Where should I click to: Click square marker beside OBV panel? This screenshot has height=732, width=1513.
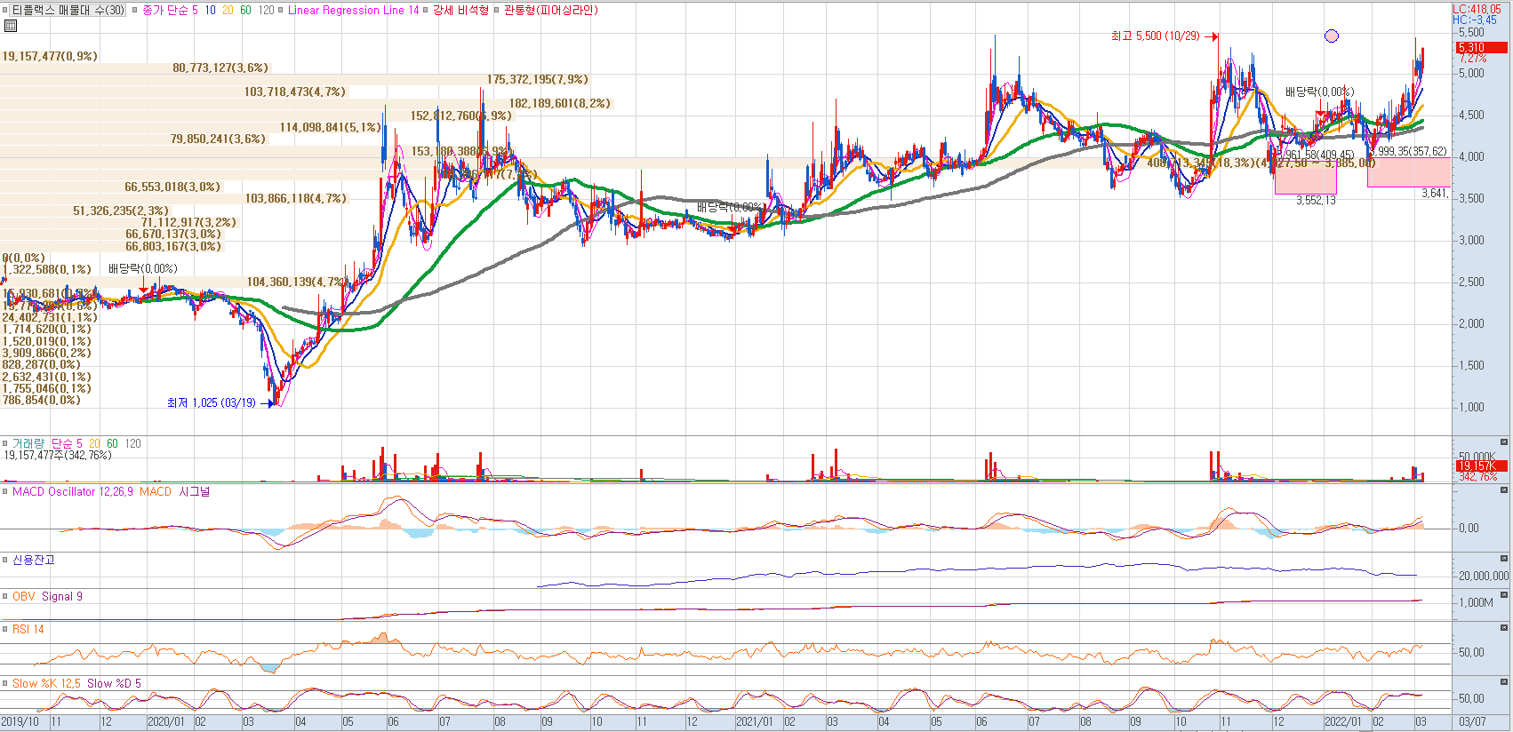5,596
